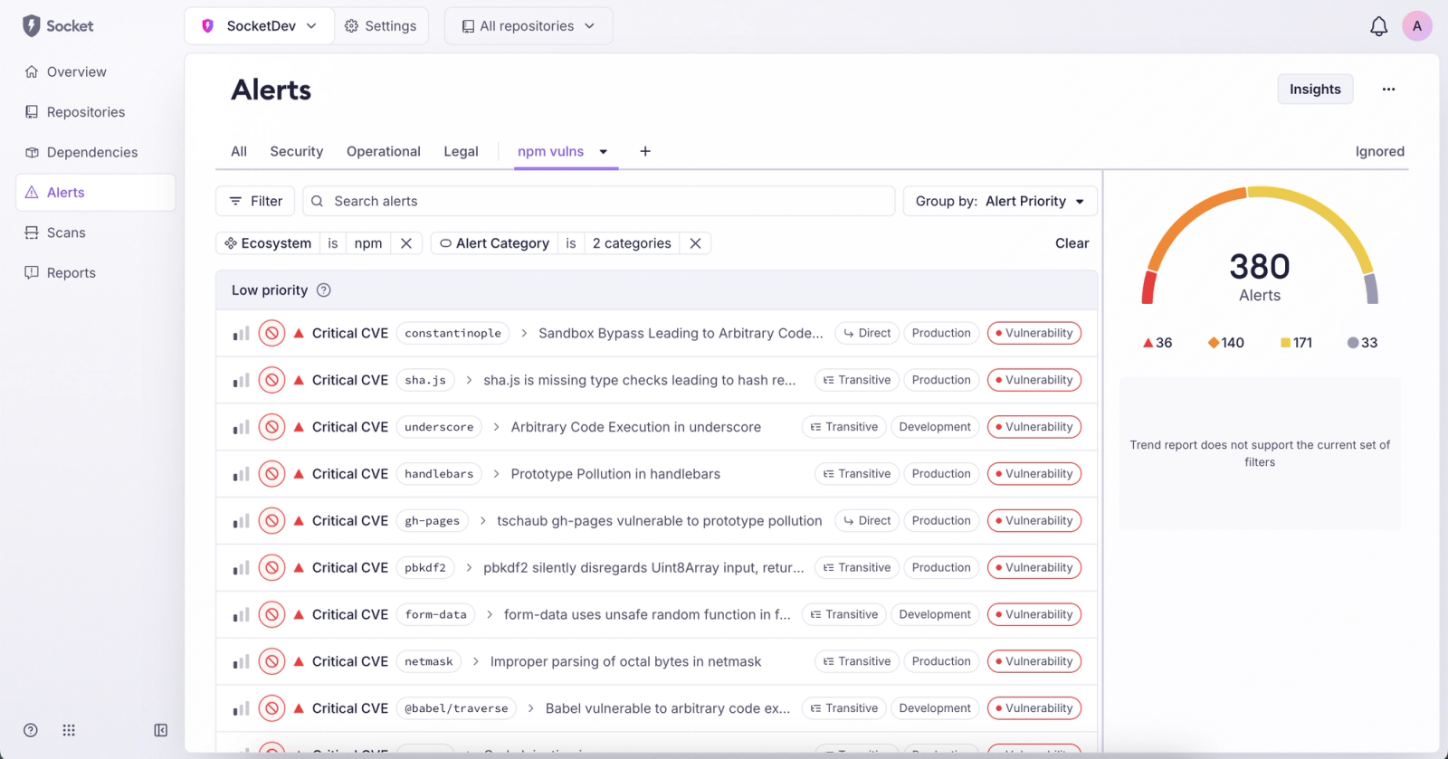Click ignore icon on underscore alert
This screenshot has height=759, width=1448.
pos(271,427)
